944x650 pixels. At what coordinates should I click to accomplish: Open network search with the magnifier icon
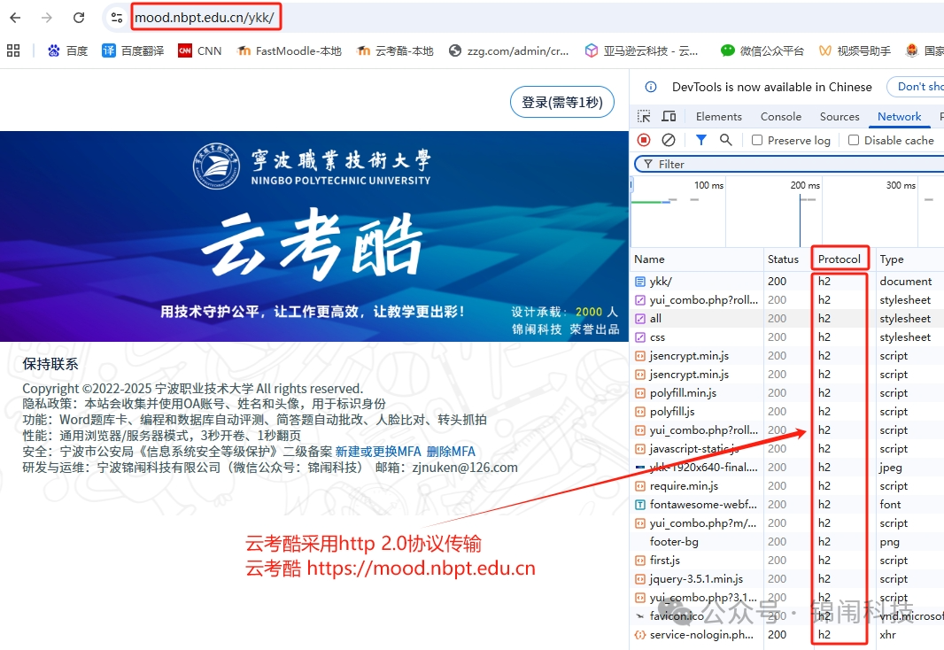(726, 140)
